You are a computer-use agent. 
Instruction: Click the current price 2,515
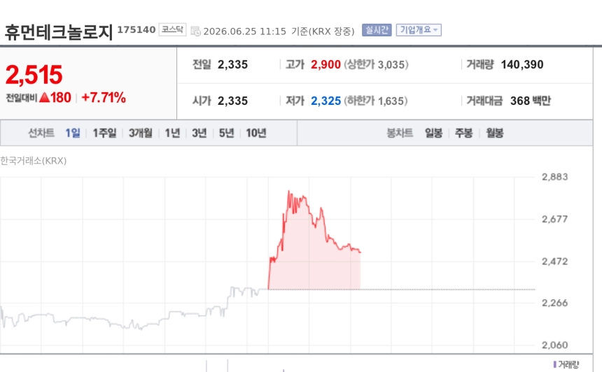(34, 74)
